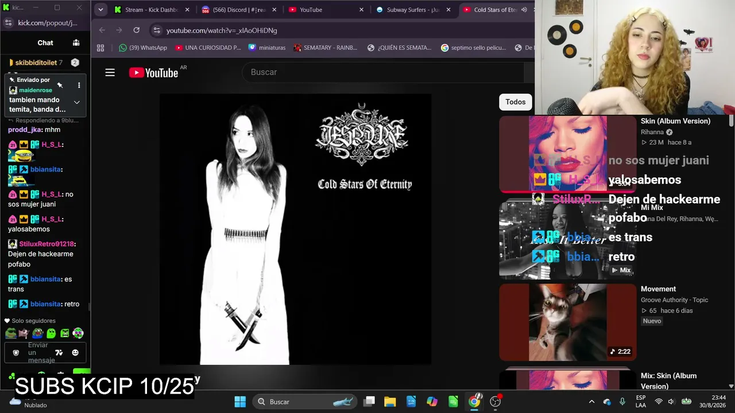
Task: Go back in browser history
Action: pos(102,30)
